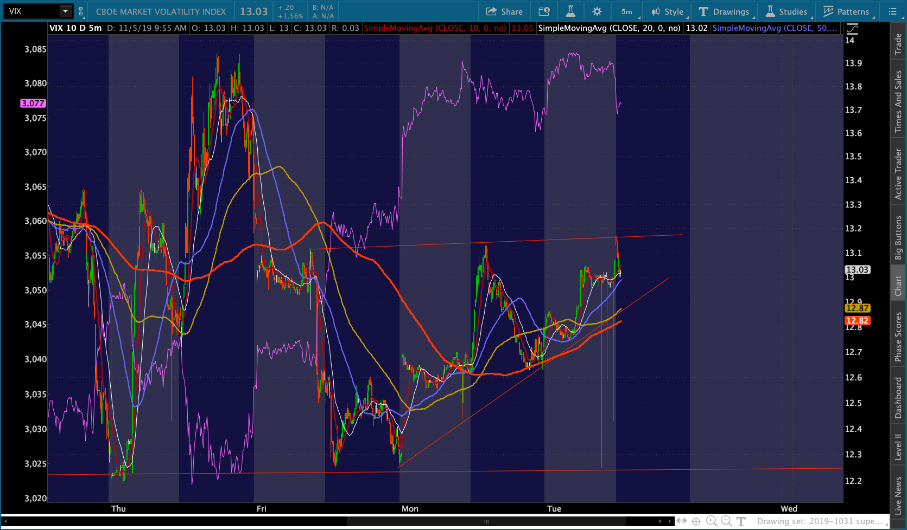This screenshot has height=530, width=907.
Task: Click the scrollbar small left arrow
Action: pos(659,521)
